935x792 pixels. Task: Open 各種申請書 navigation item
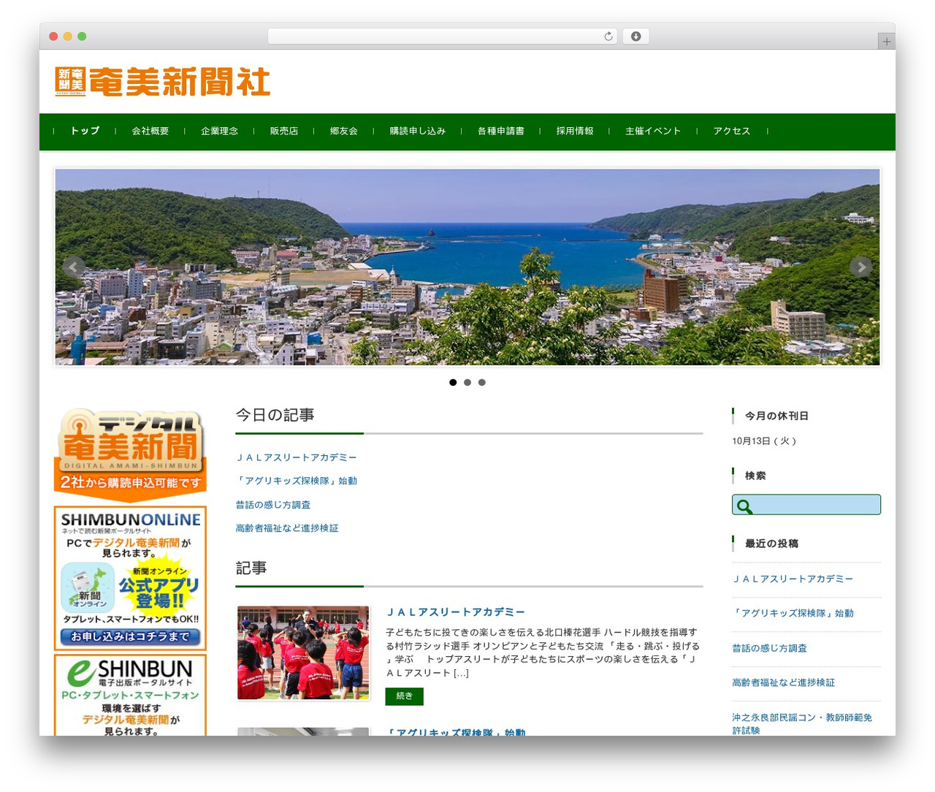pos(501,131)
